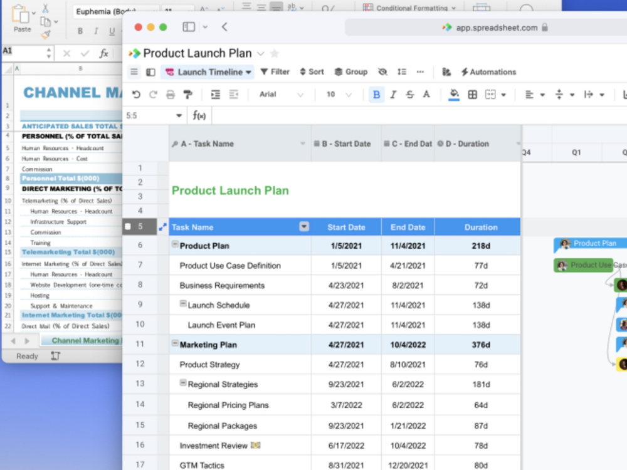Screen dimensions: 627x470
Task: Click the indent icon
Action: [x=216, y=95]
